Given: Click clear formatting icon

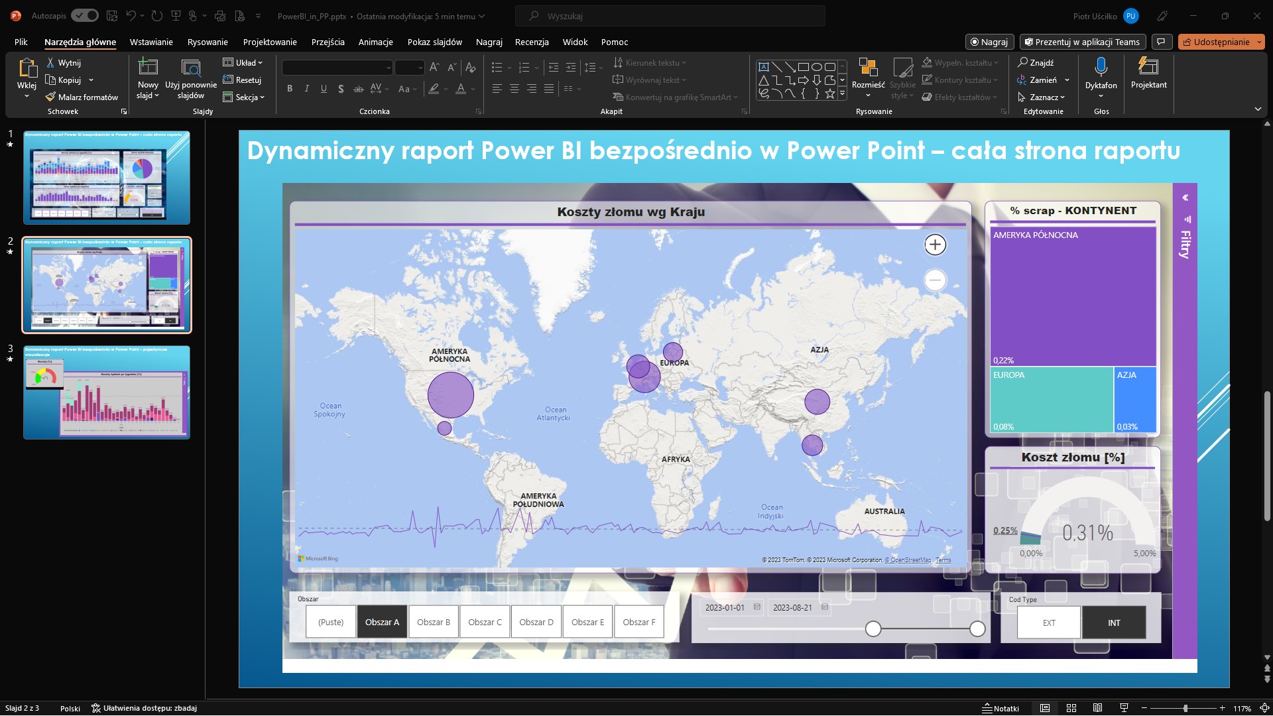Looking at the screenshot, I should coord(470,67).
